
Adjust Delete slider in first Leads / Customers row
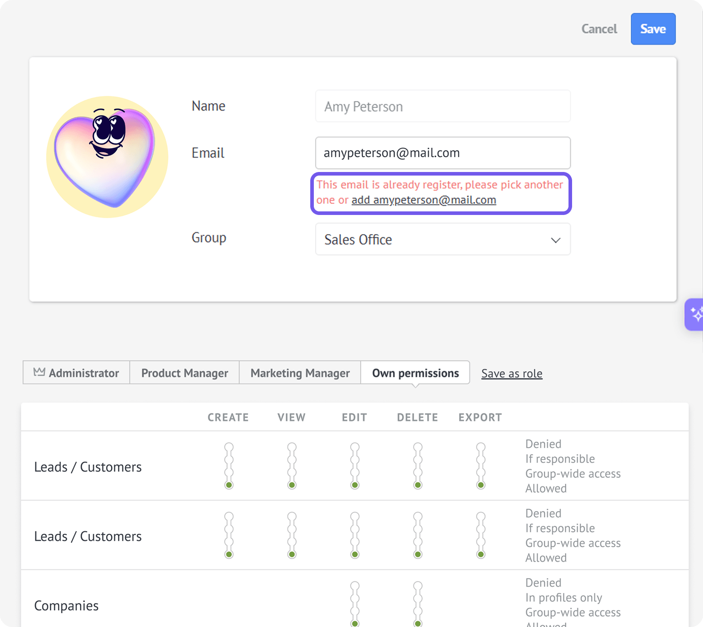click(418, 466)
